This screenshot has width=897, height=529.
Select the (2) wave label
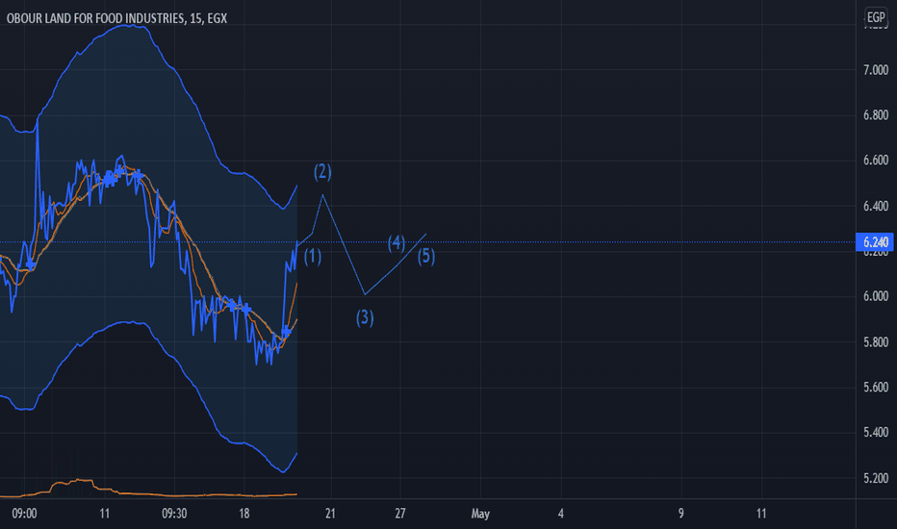322,171
